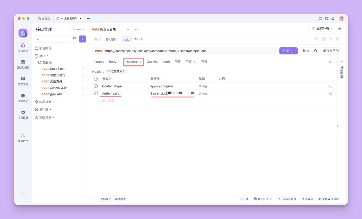Expand the 数据模型 node

click(x=54, y=102)
